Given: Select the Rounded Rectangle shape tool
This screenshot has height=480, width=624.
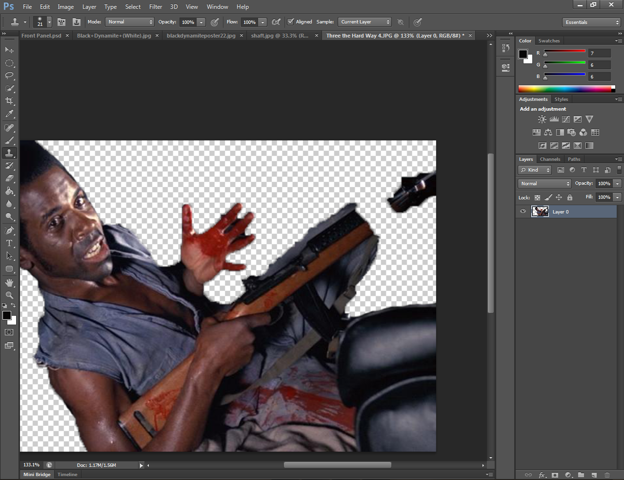Looking at the screenshot, I should [x=9, y=269].
